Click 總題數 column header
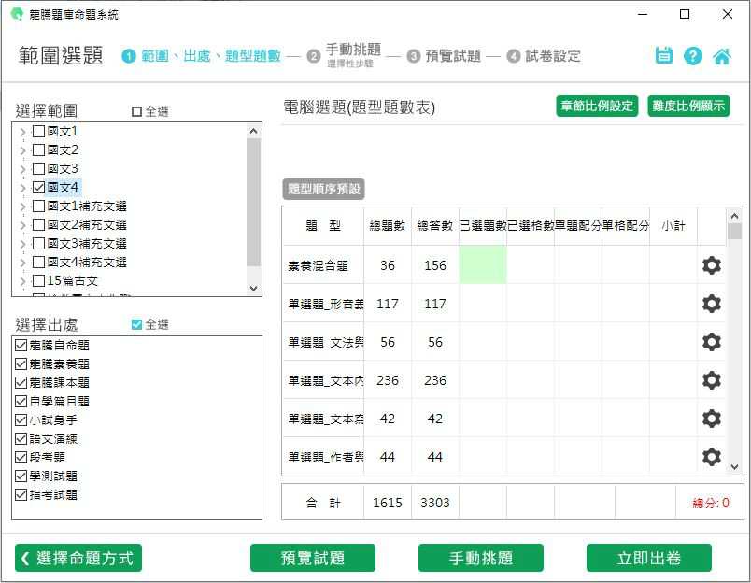This screenshot has width=751, height=583. 388,225
